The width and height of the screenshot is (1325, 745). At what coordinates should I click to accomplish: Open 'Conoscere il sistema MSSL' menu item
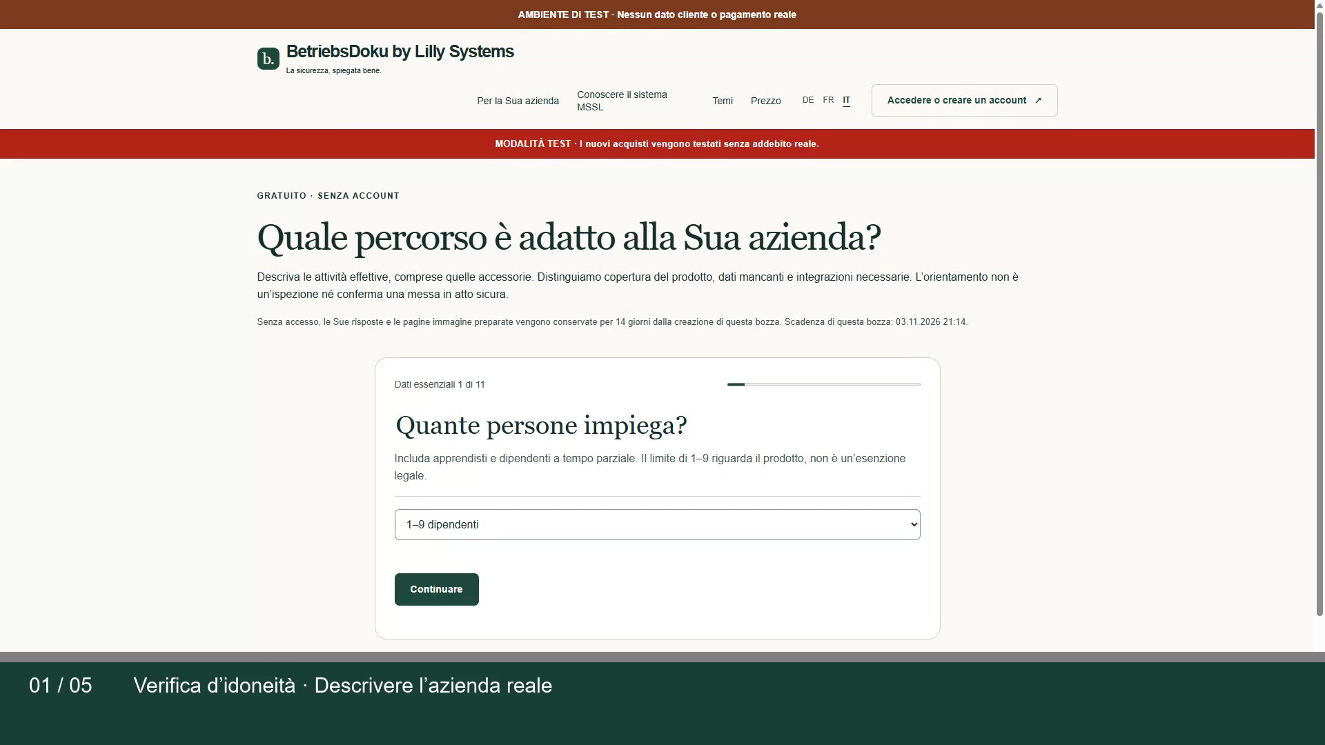pos(622,101)
